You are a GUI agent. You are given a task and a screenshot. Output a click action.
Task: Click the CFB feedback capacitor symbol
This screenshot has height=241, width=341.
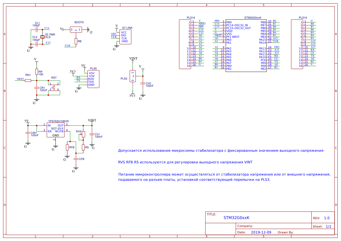tap(76, 159)
